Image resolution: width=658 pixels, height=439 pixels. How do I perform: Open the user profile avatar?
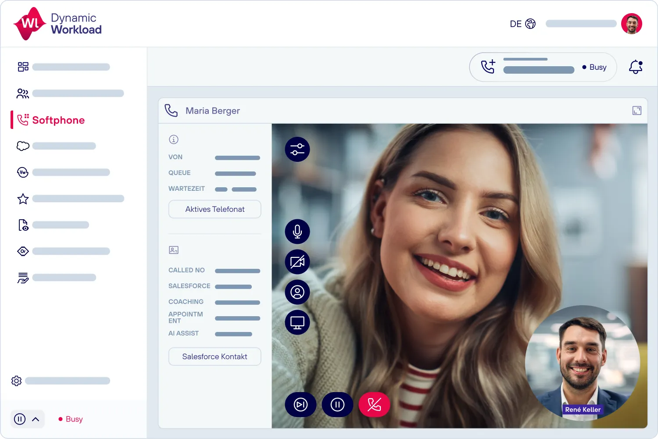pos(632,24)
